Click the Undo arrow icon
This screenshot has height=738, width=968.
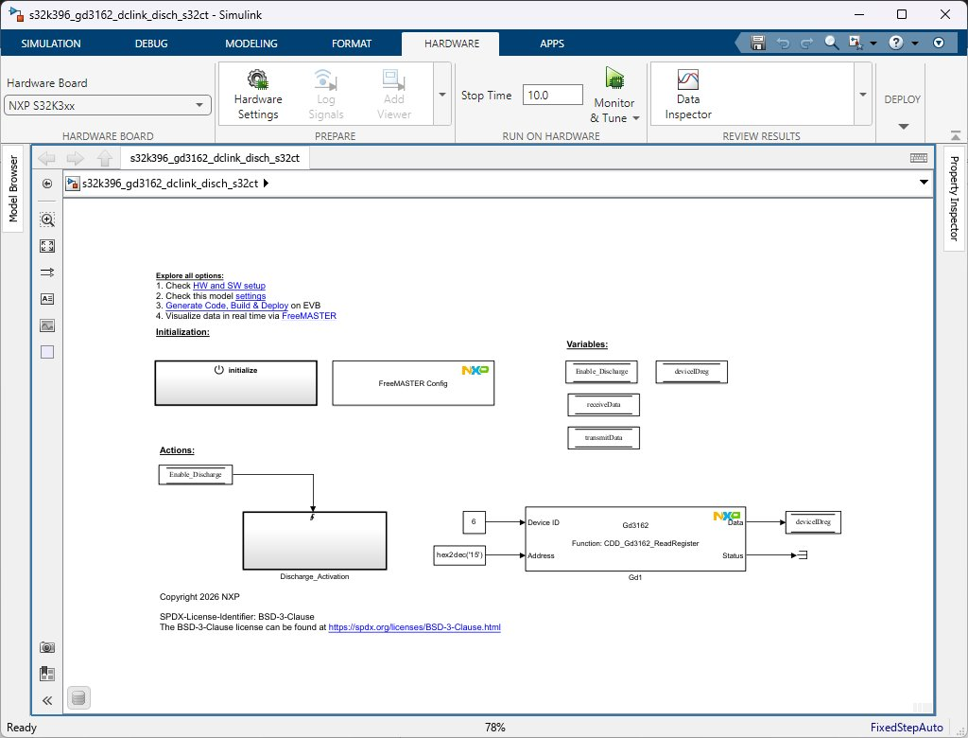tap(783, 43)
